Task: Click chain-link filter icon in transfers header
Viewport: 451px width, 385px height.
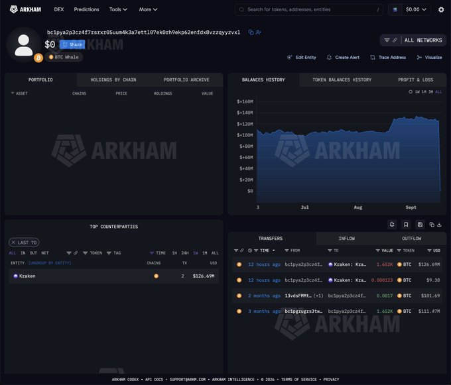Action: [242, 250]
